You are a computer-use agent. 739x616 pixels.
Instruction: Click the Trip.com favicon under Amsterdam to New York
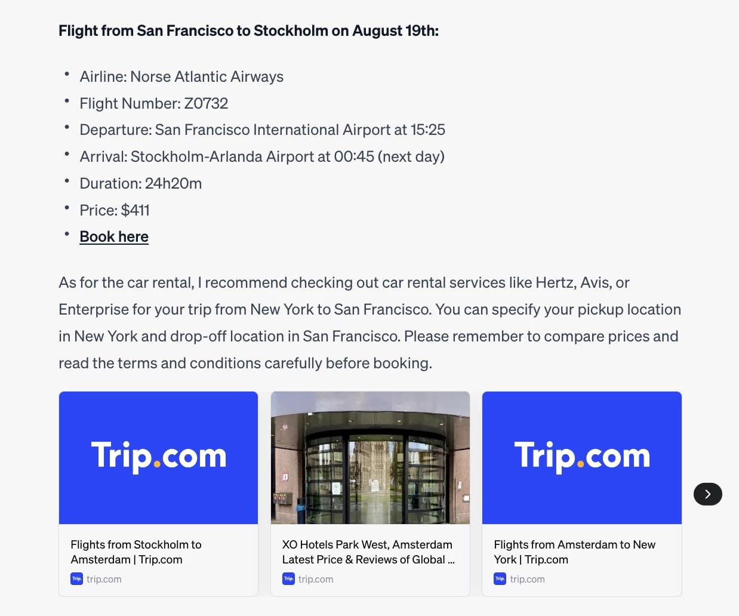tap(500, 578)
